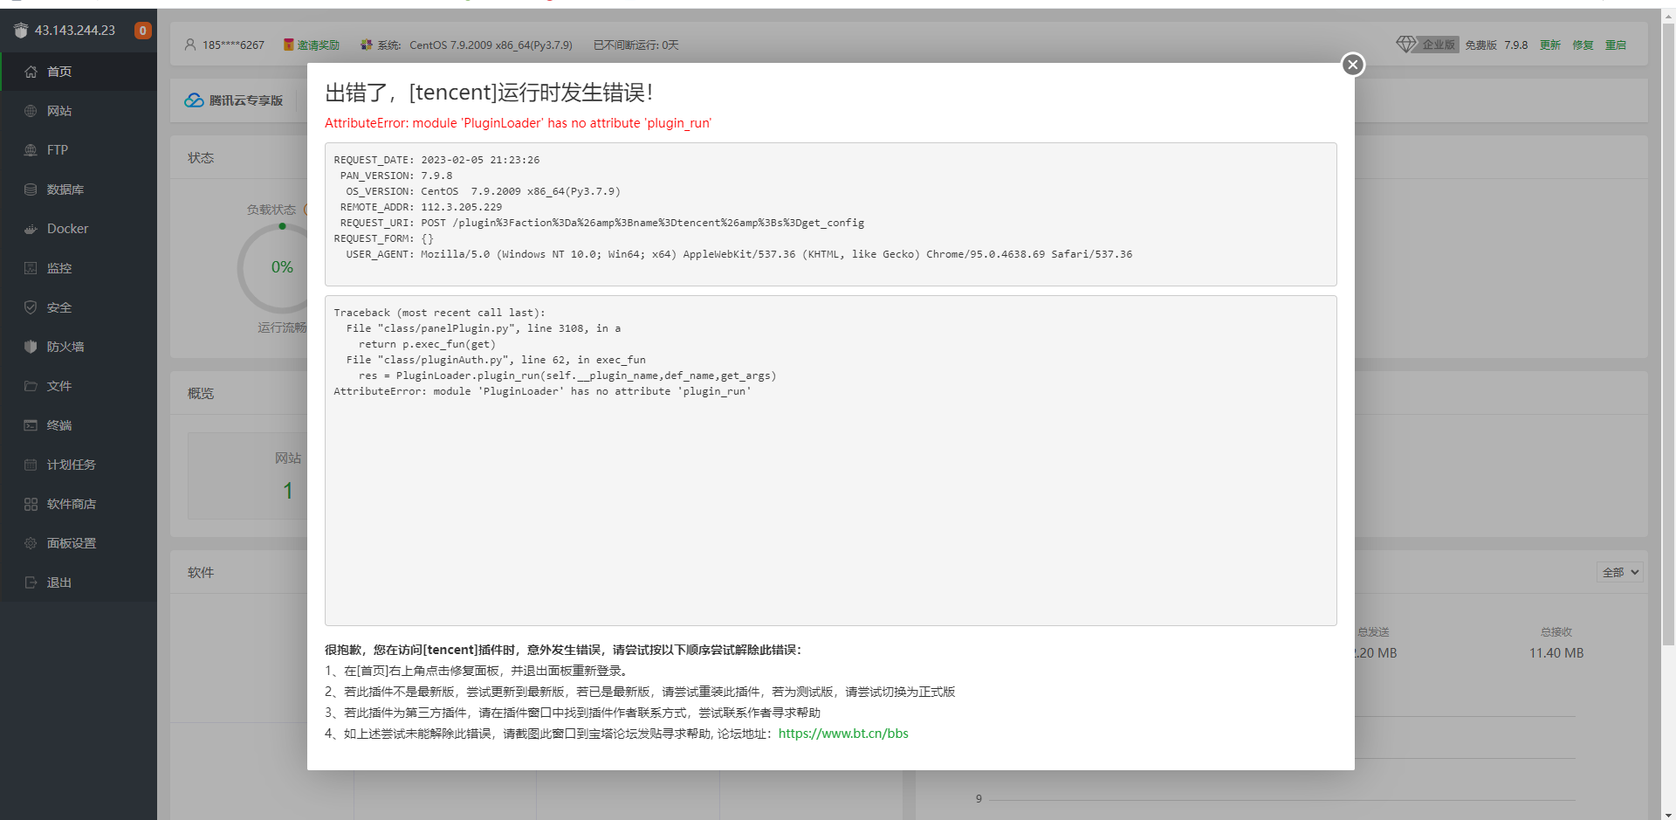Open 面板设置 menu entry
Image resolution: width=1676 pixels, height=820 pixels.
point(79,543)
